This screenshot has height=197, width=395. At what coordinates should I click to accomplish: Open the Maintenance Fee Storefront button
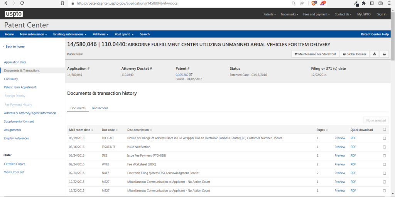point(315,54)
